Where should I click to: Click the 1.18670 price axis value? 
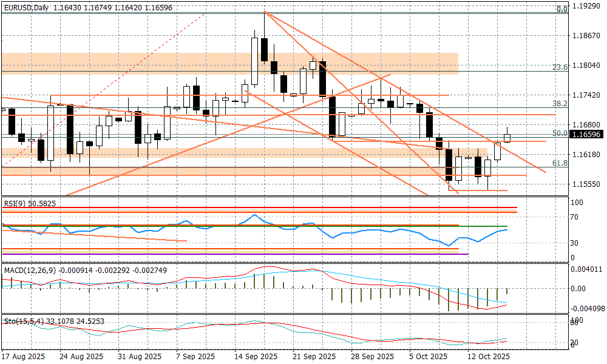587,36
